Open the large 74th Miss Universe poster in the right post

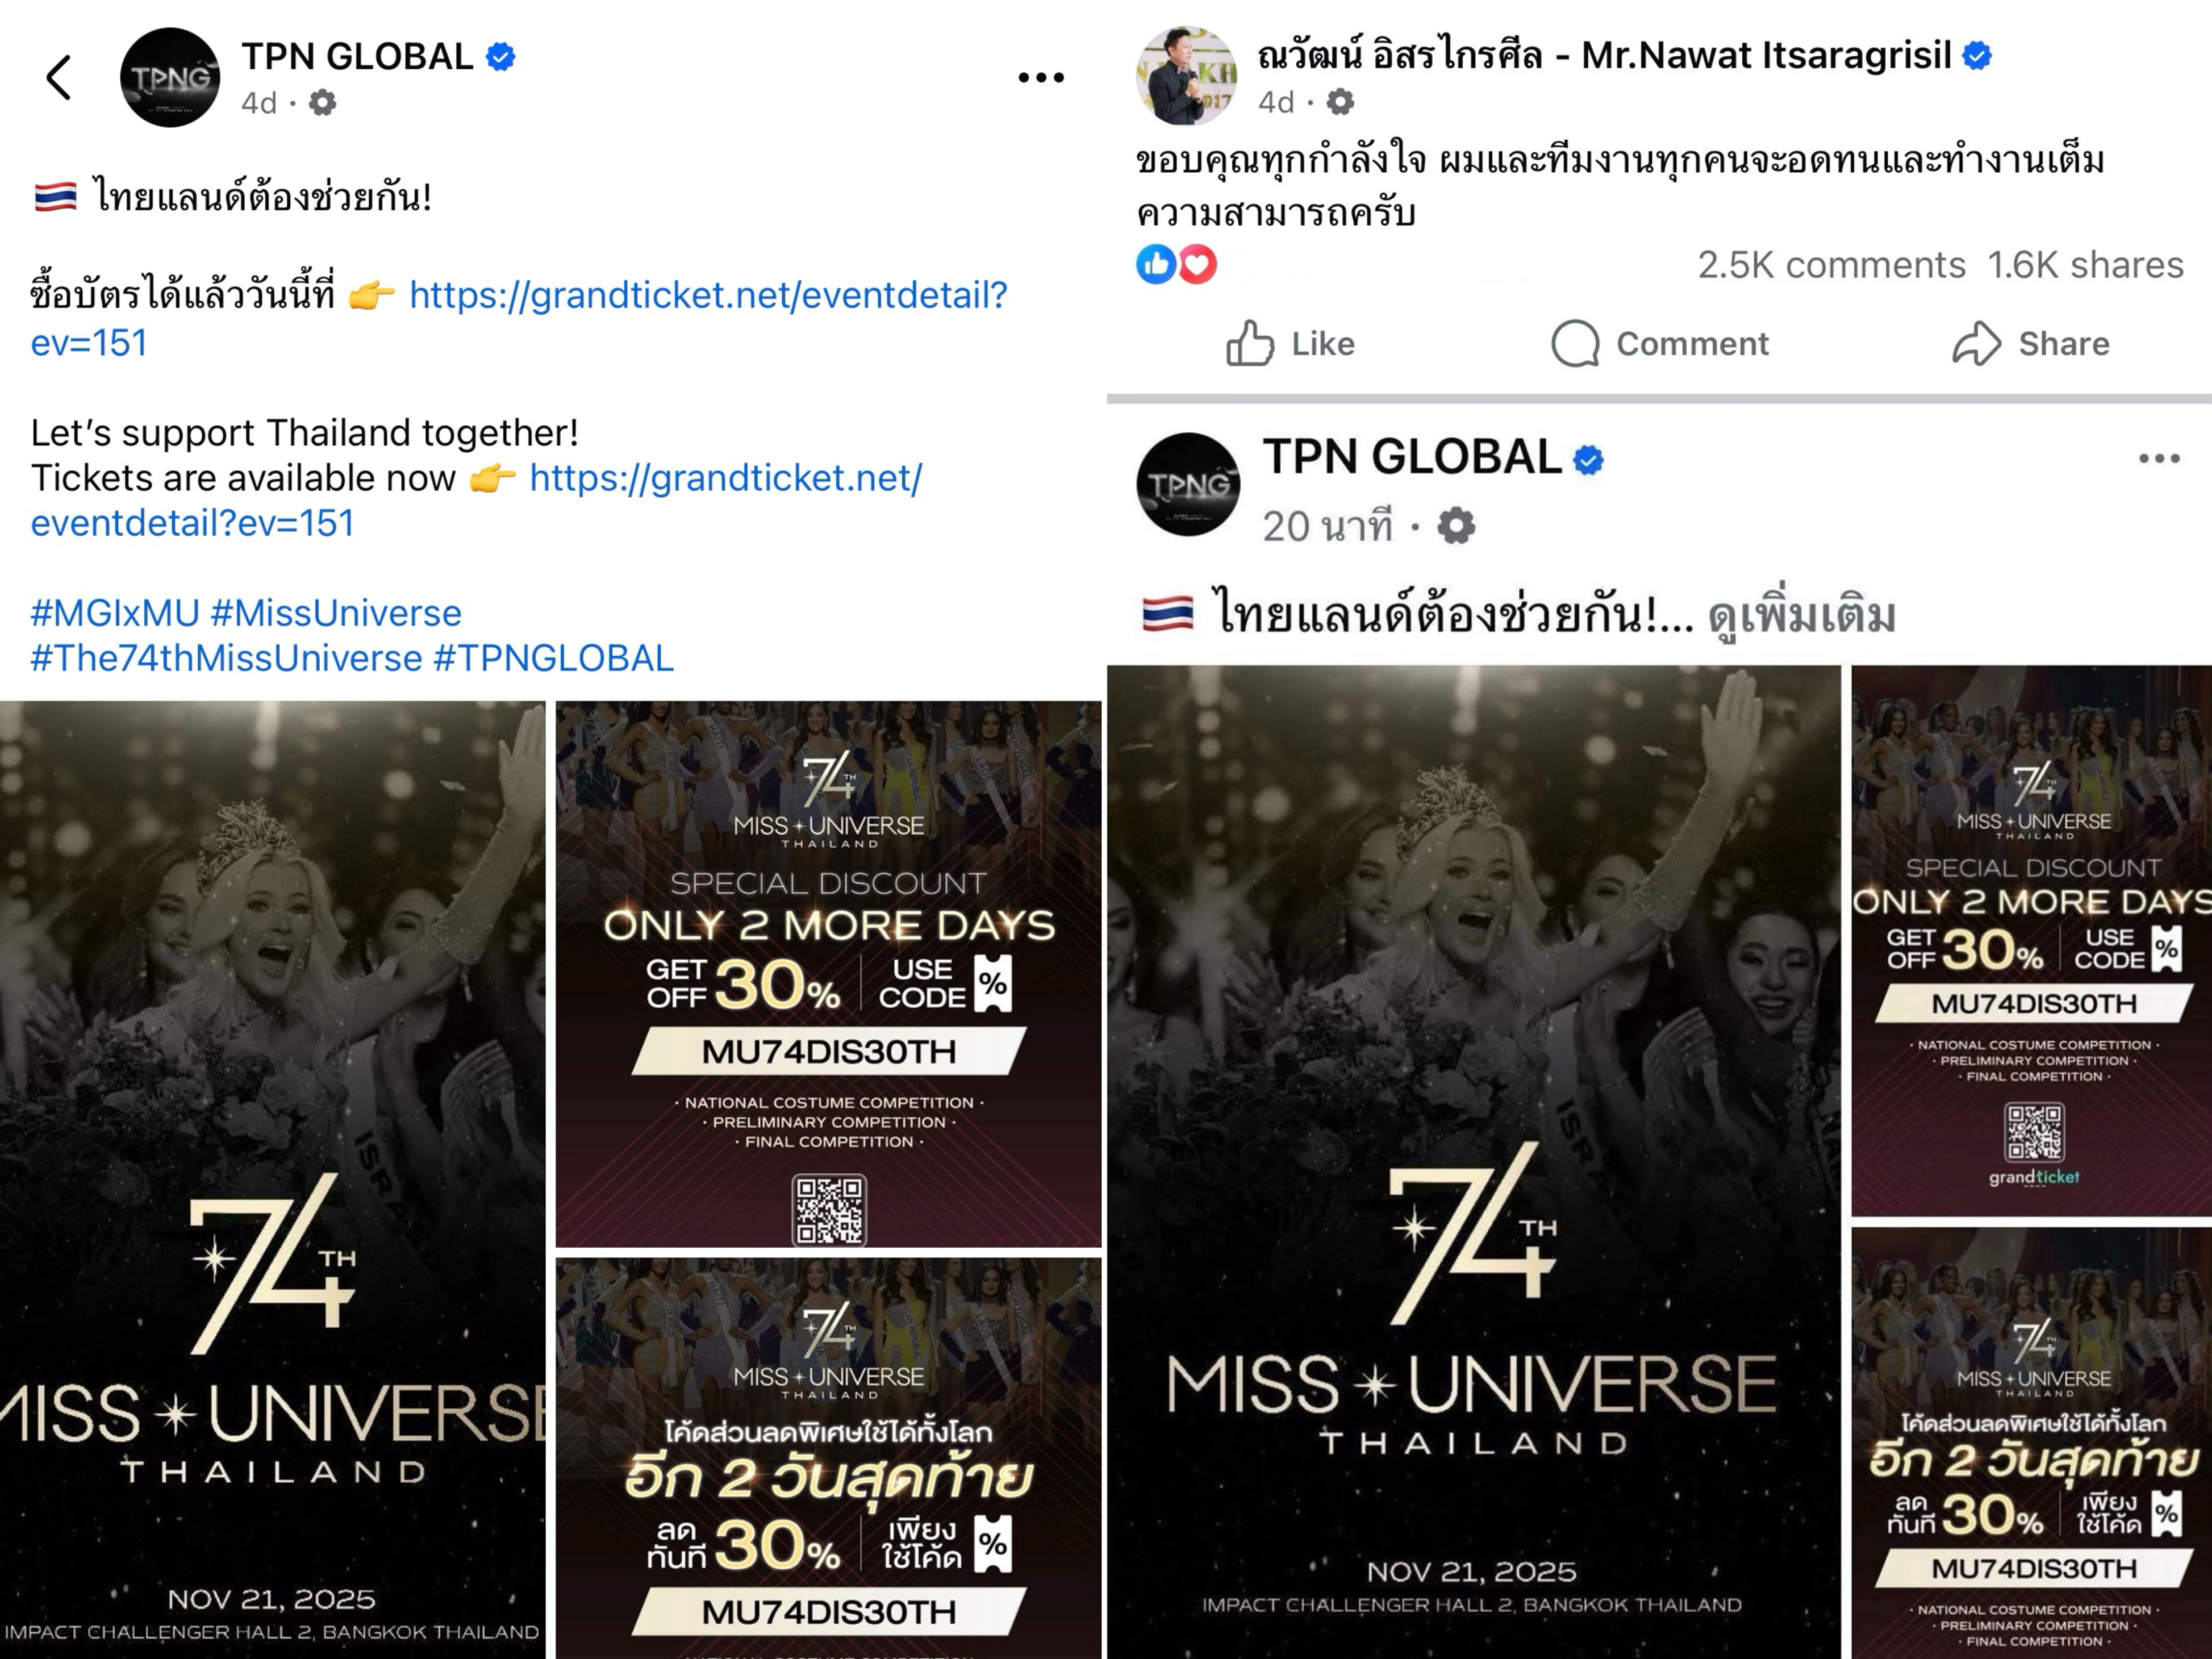click(1474, 1162)
